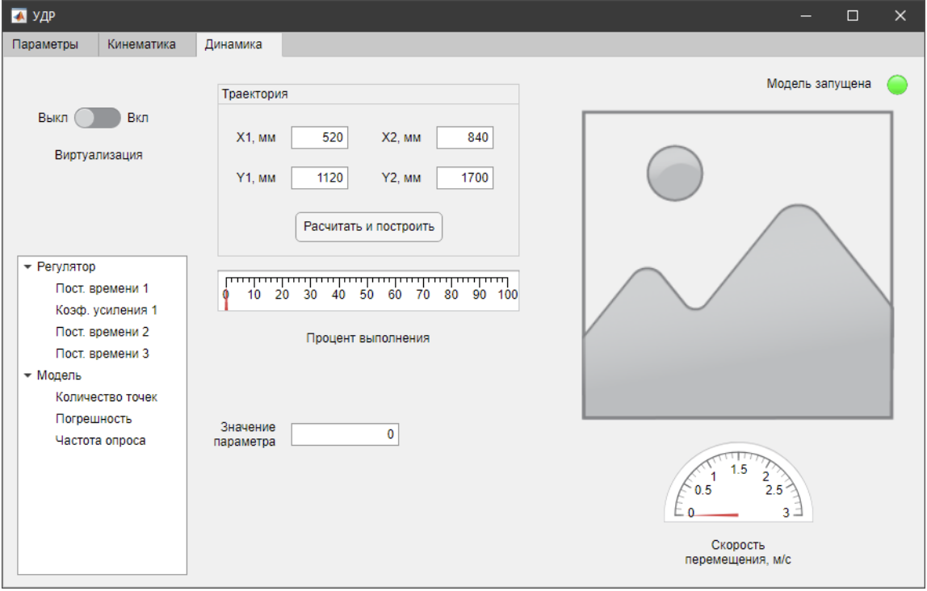The image size is (927, 591).
Task: Select Количество точек tree item
Action: point(107,397)
